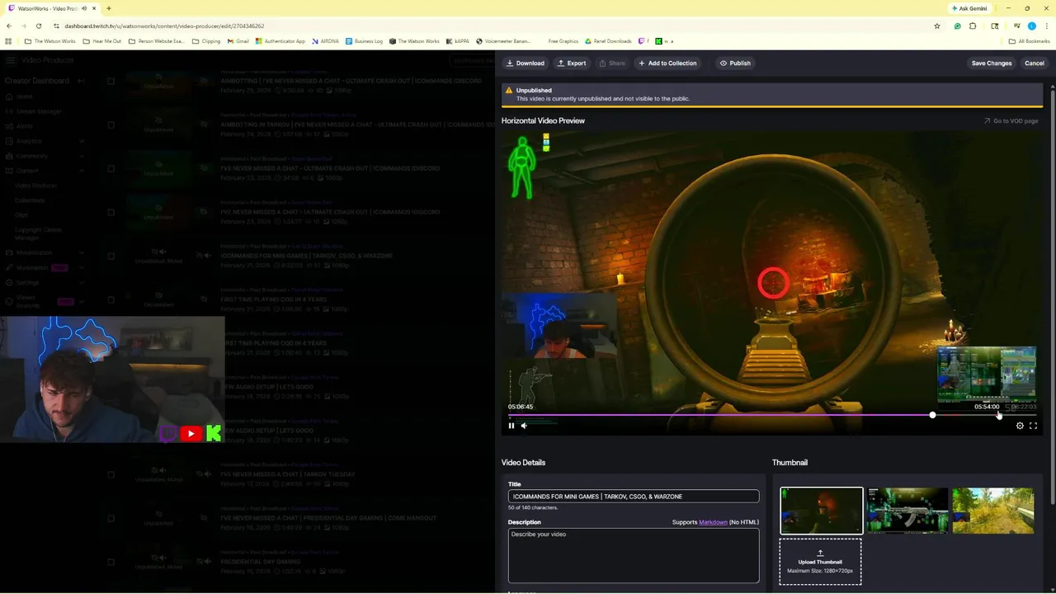
Task: Open Add to Collection
Action: click(667, 63)
